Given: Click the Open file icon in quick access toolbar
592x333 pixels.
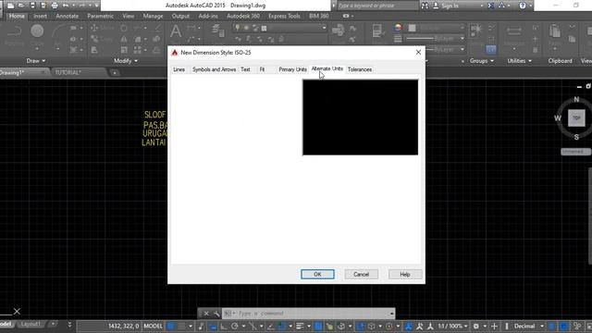Looking at the screenshot, I should click(x=21, y=6).
